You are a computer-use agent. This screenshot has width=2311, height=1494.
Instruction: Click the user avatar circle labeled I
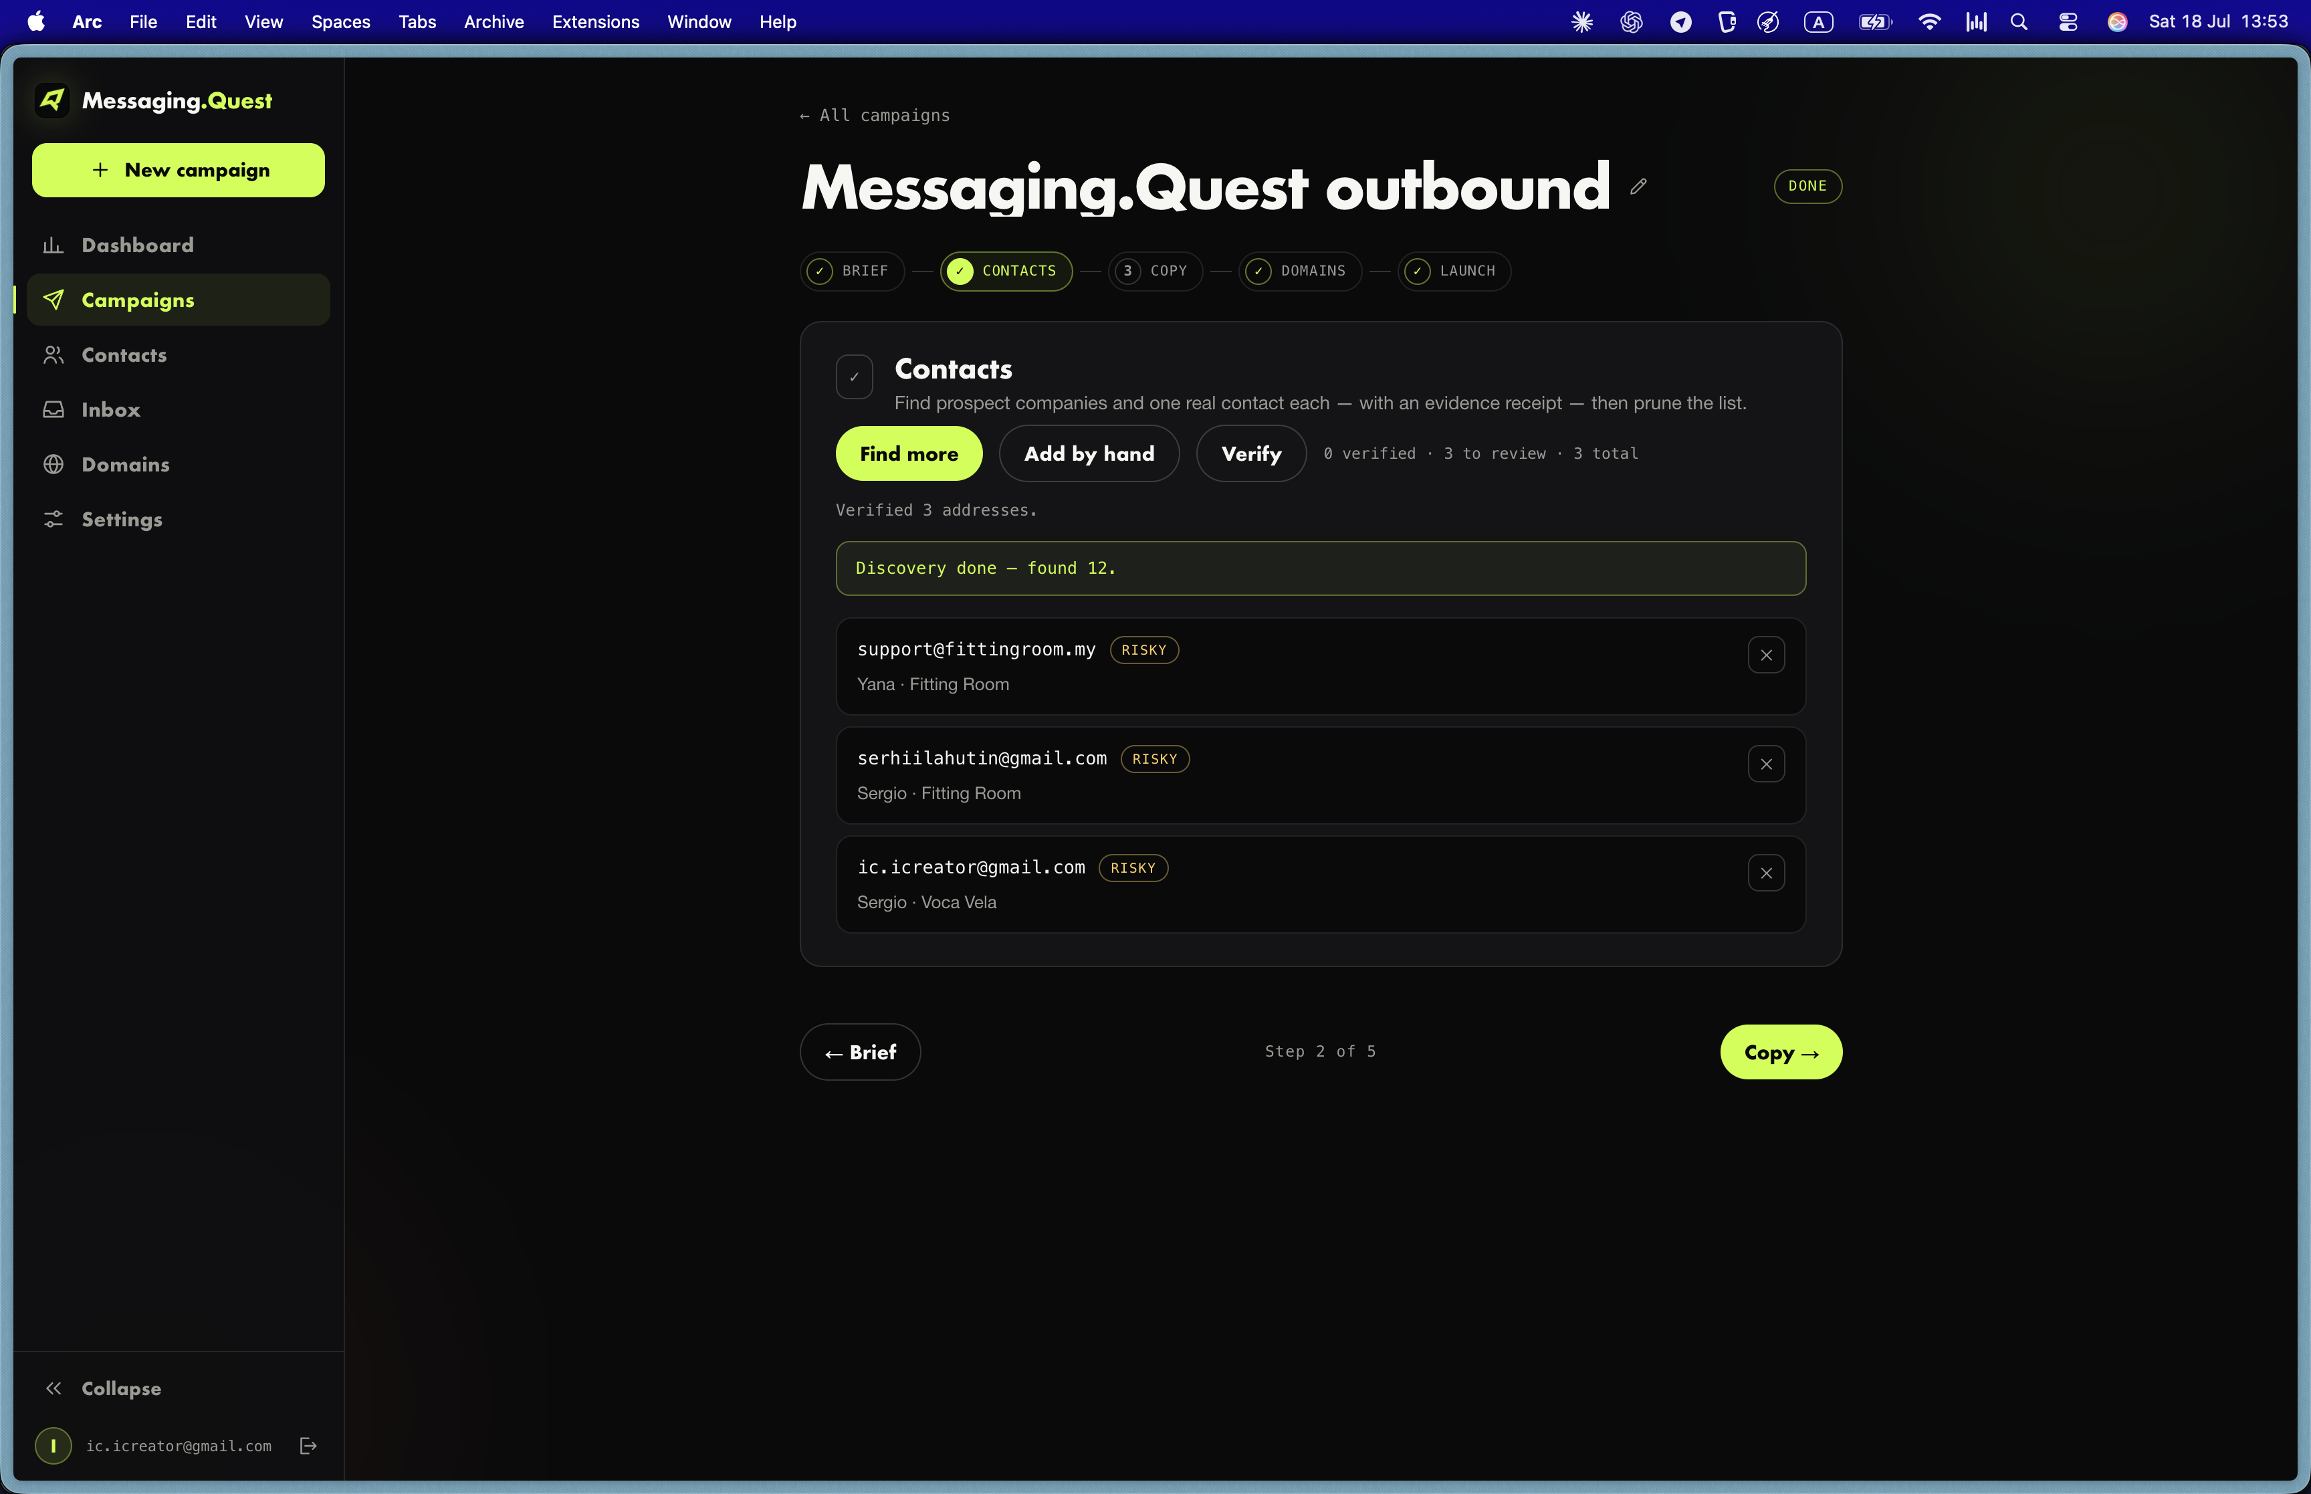coord(53,1445)
